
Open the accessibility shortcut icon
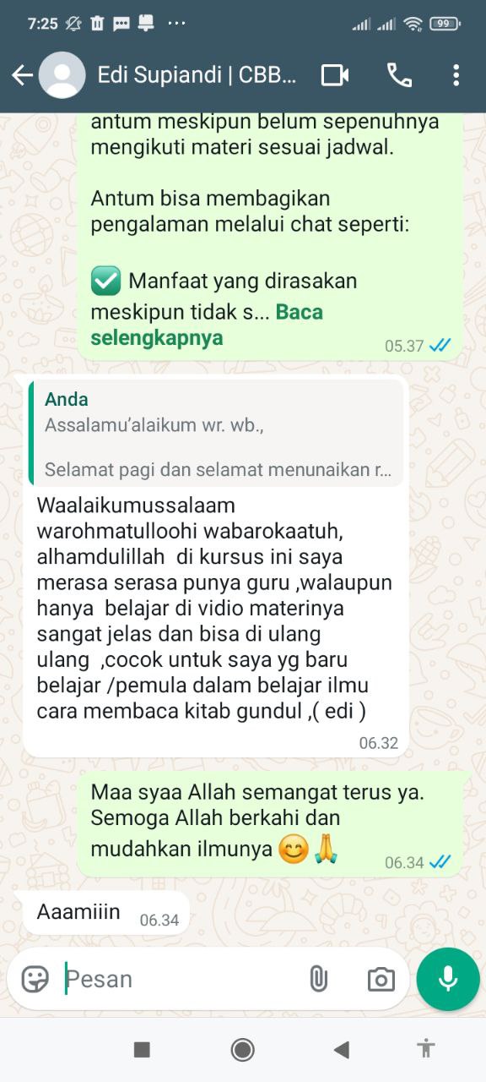point(426,1049)
